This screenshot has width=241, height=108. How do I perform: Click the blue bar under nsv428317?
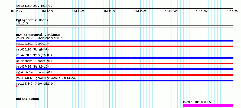(x=125, y=58)
